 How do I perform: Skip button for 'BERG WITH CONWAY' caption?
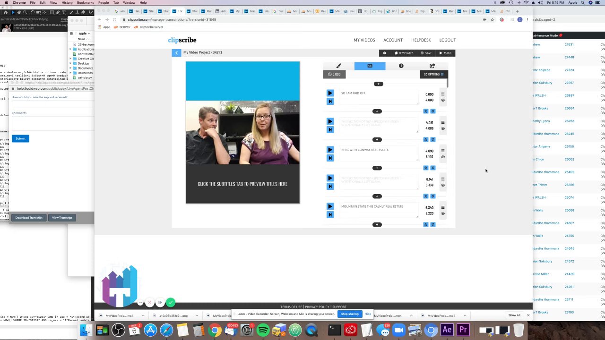(x=330, y=158)
